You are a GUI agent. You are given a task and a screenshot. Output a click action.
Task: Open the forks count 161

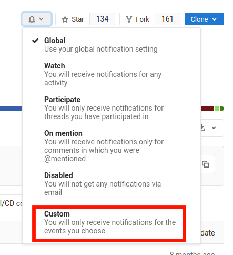[167, 19]
